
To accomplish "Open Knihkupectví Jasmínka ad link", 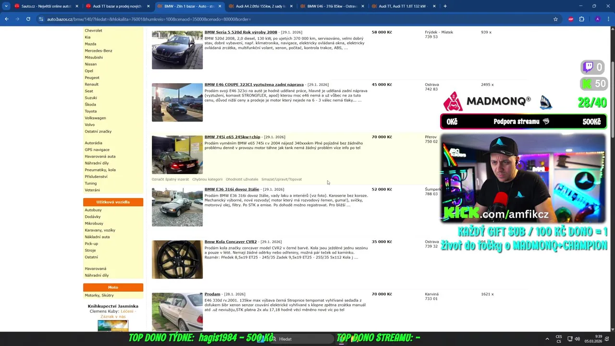I will (113, 306).
